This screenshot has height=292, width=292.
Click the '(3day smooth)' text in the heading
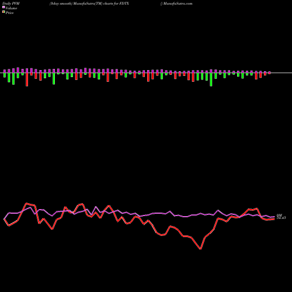[x=61, y=4]
